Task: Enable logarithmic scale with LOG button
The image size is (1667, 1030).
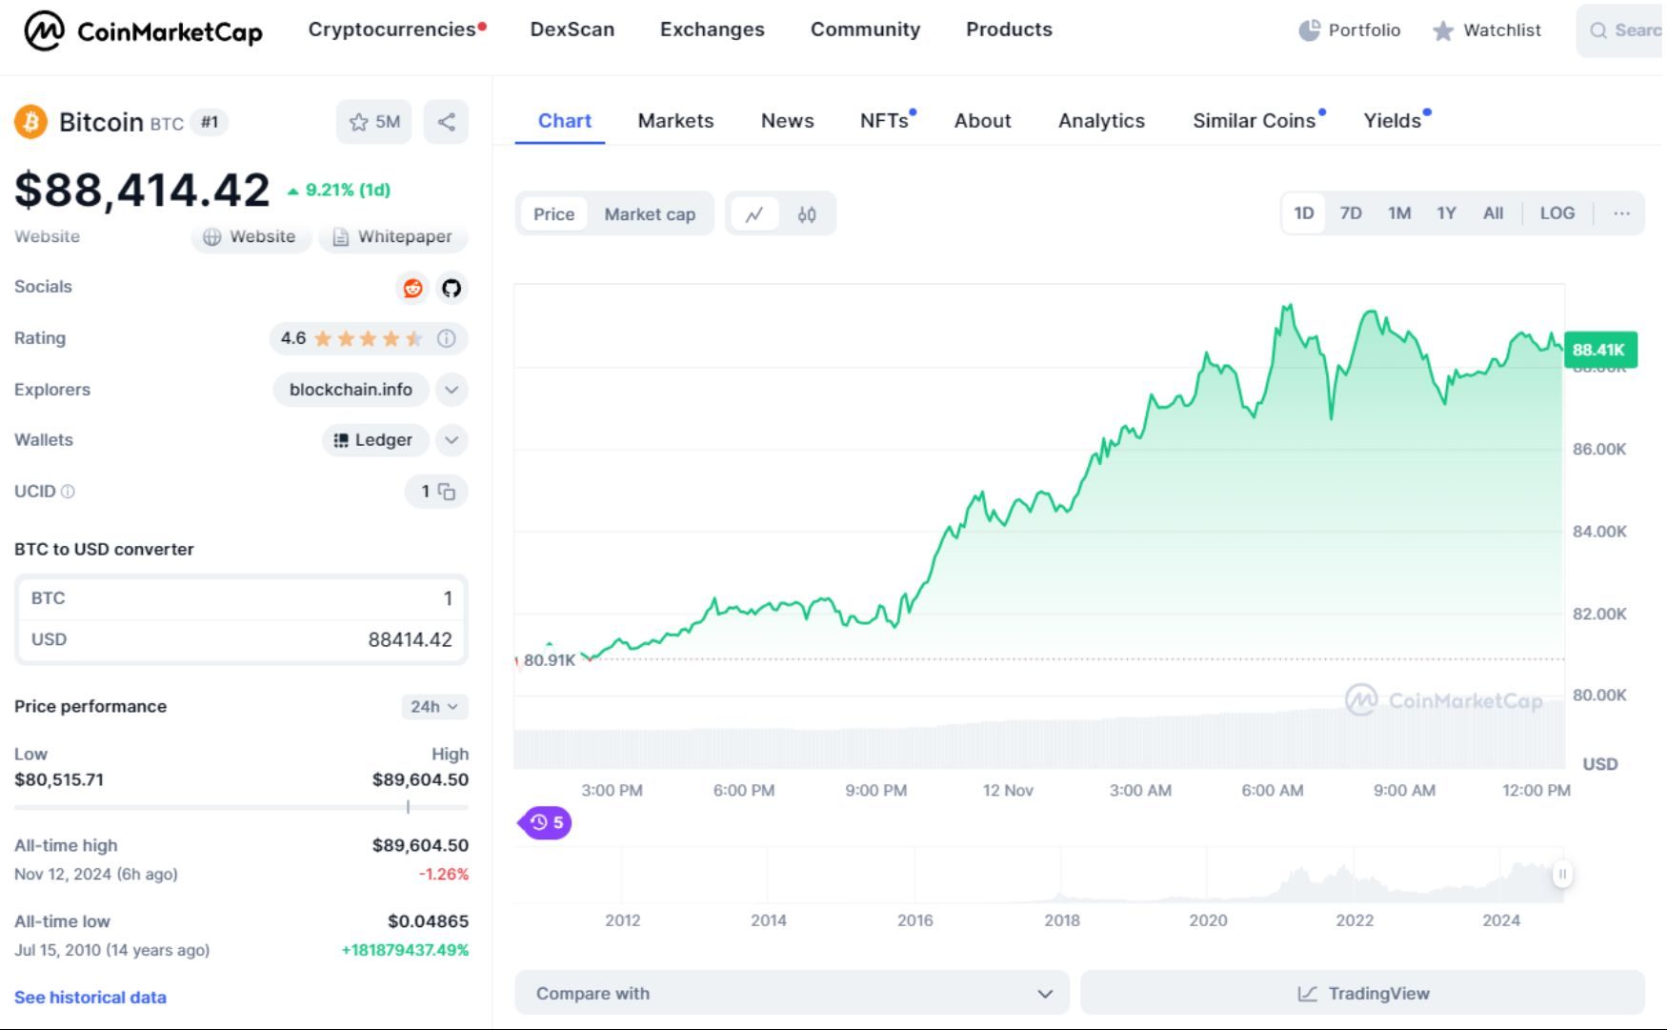Action: coord(1557,212)
